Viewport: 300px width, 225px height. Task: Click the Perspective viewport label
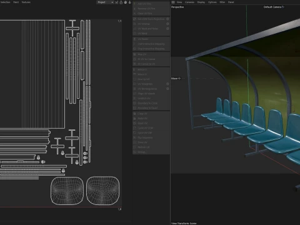pyautogui.click(x=177, y=7)
